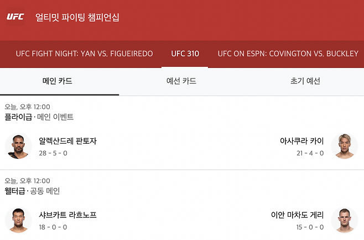Click 판토자's 28 - 5 - 0 record

click(53, 153)
